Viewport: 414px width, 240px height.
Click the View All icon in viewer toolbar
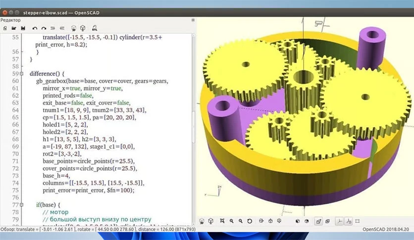point(222,221)
